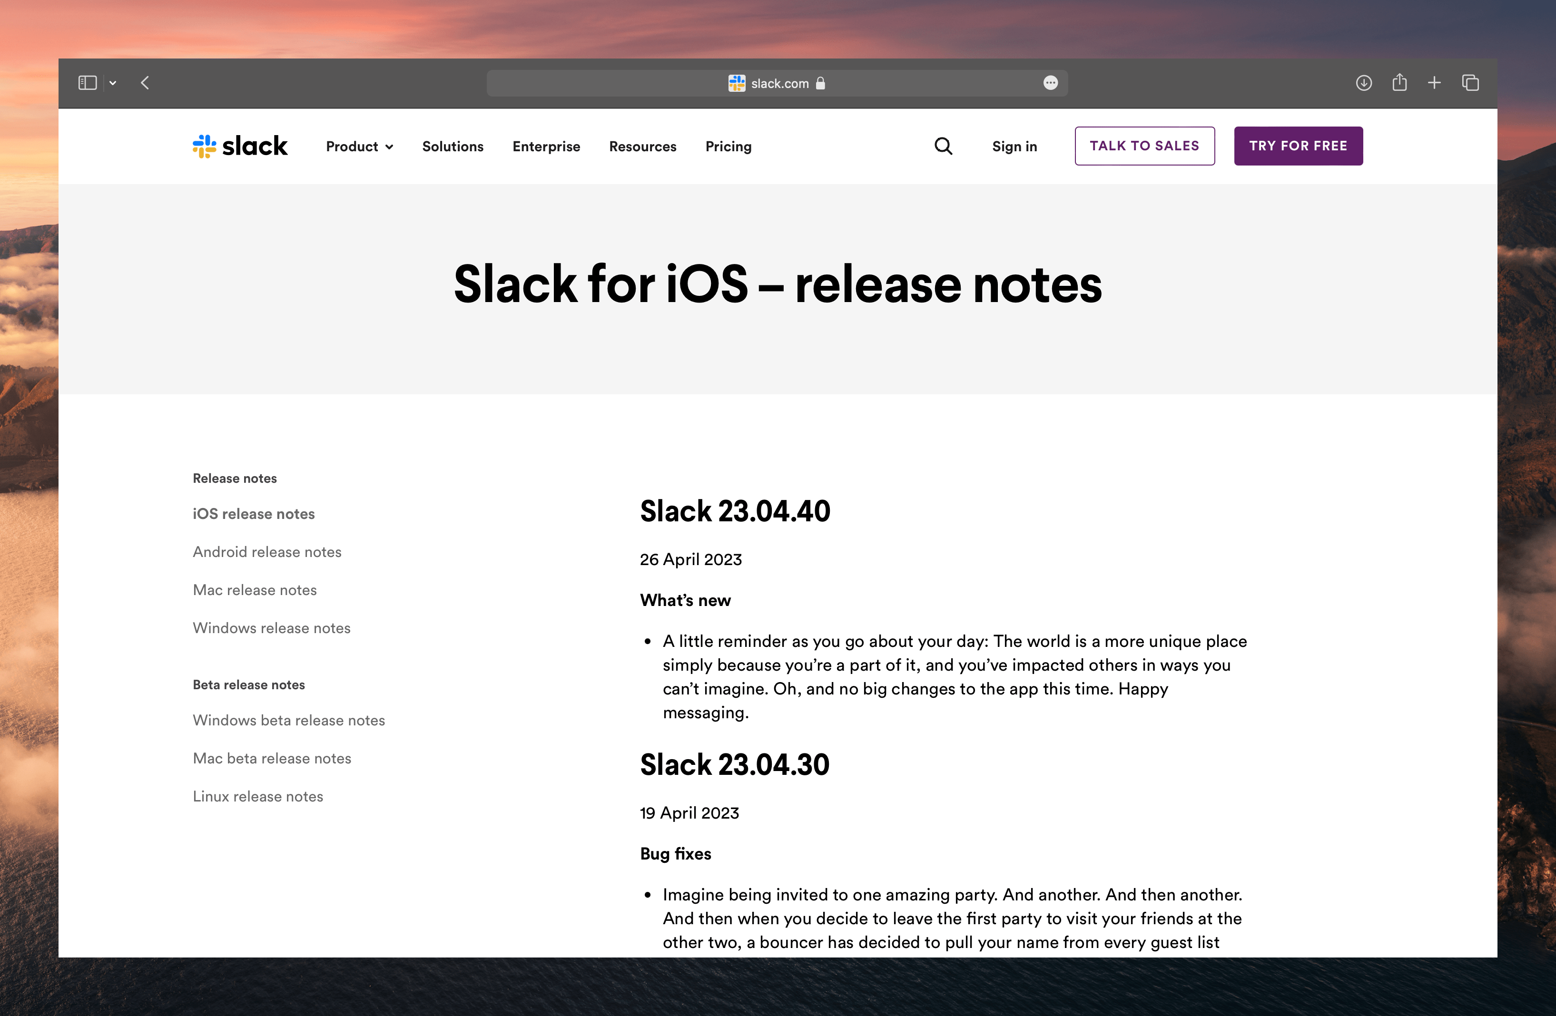This screenshot has width=1556, height=1016.
Task: Click the slack.com address bar
Action: click(777, 83)
